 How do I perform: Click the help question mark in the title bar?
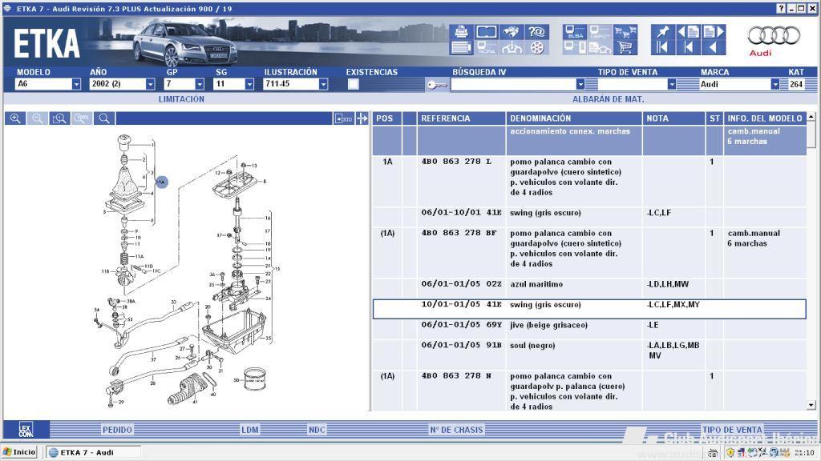[x=781, y=8]
